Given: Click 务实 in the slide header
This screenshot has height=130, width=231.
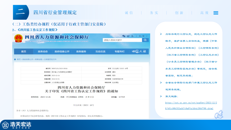Looking at the screenshot, I should 154,13.
